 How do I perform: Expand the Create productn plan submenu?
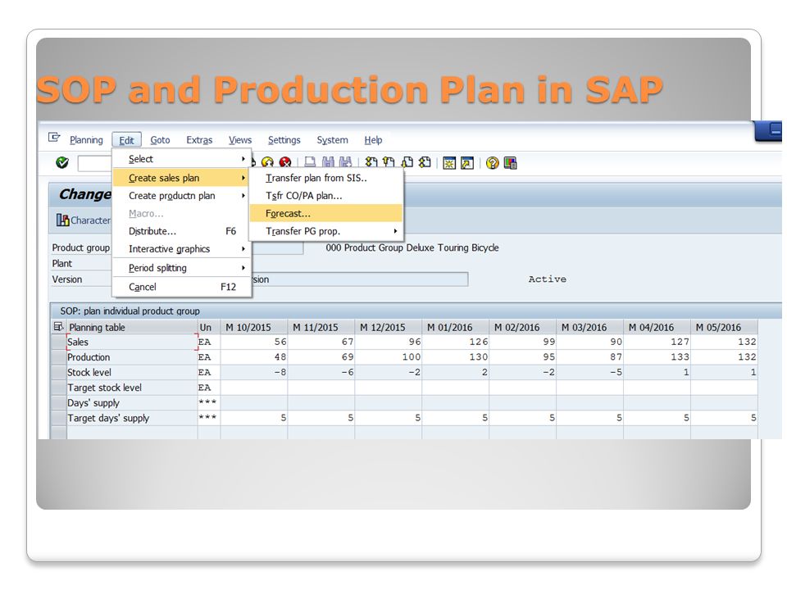tap(181, 196)
